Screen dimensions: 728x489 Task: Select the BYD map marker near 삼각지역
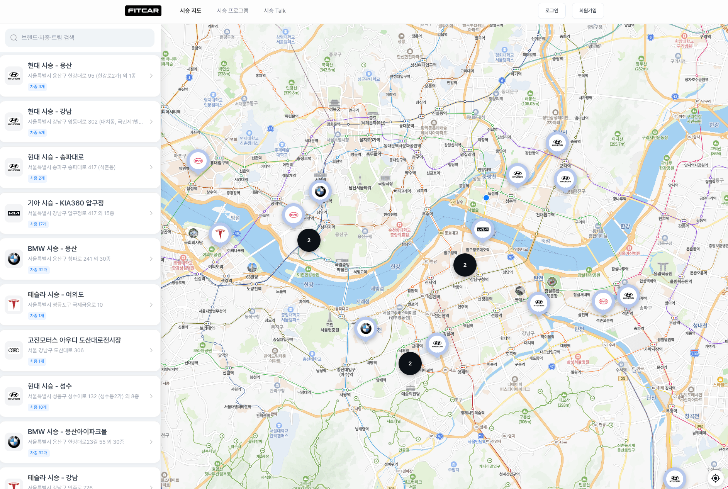294,215
